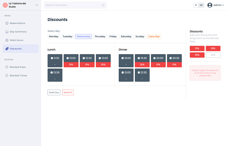Pick the 20% discount chip in side panel

point(213,48)
